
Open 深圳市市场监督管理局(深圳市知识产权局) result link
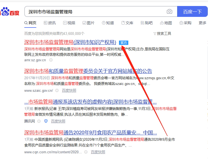pyautogui.click(x=70, y=42)
